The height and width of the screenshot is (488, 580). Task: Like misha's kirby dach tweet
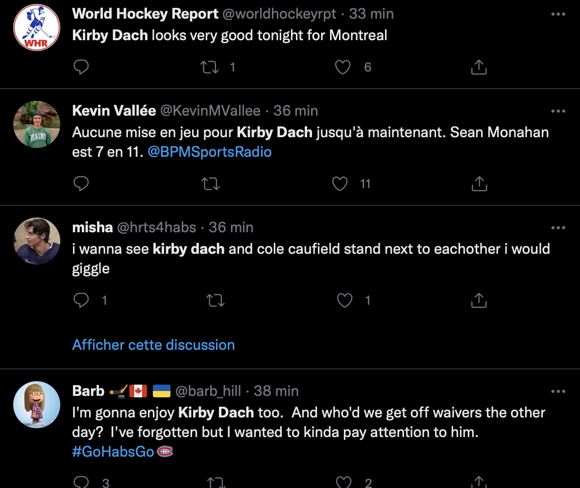tap(344, 300)
